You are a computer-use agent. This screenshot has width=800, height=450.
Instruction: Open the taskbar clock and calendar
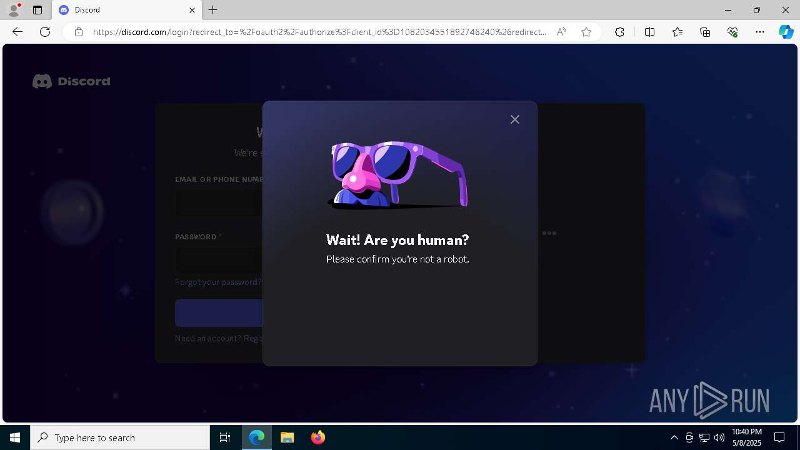coord(747,437)
